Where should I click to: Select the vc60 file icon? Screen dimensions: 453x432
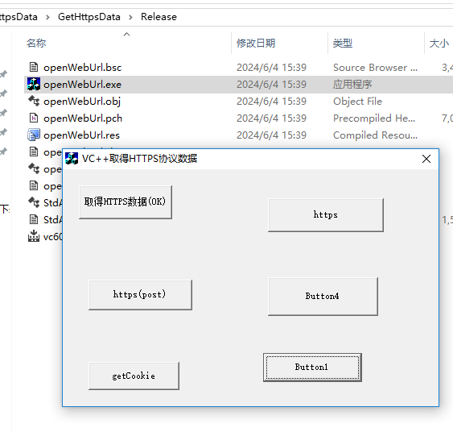coord(34,236)
